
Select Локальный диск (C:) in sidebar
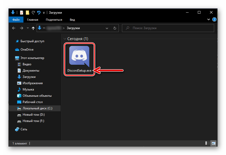coord(37,108)
